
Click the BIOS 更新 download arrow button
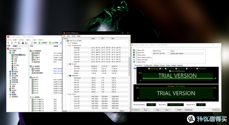point(54,43)
